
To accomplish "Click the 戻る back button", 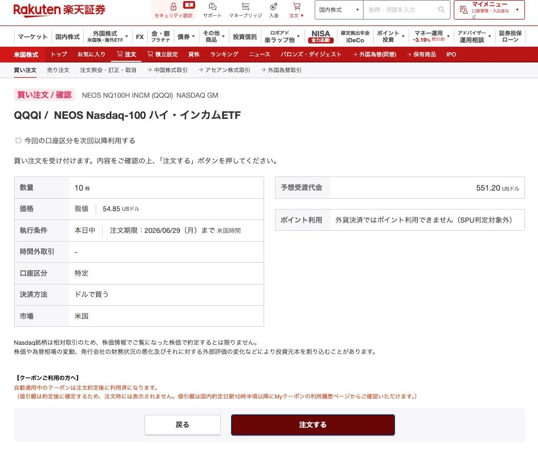I will 183,425.
